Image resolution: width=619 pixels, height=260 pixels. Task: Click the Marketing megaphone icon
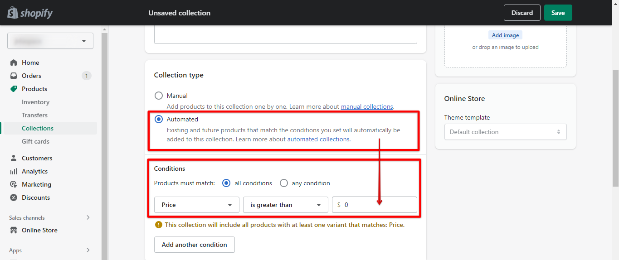(14, 184)
